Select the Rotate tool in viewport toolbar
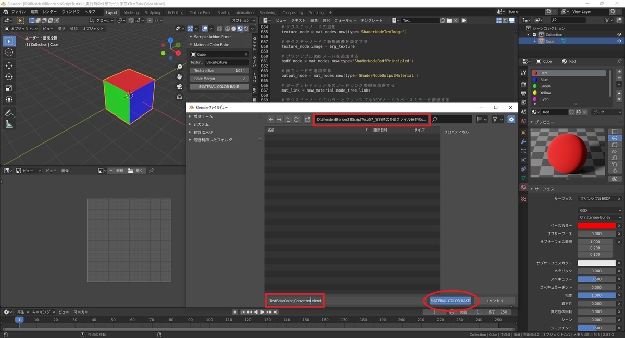Viewport: 625px width, 338px height. point(9,76)
